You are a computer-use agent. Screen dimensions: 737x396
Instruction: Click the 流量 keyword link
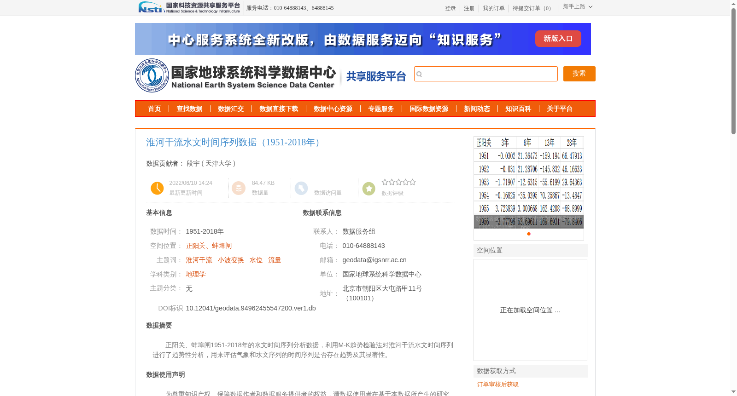(x=275, y=260)
